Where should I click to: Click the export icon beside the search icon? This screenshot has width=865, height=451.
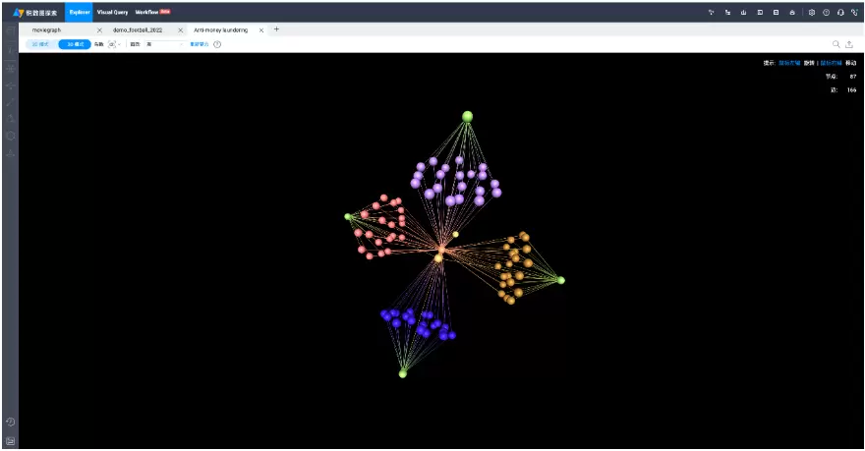tap(849, 44)
